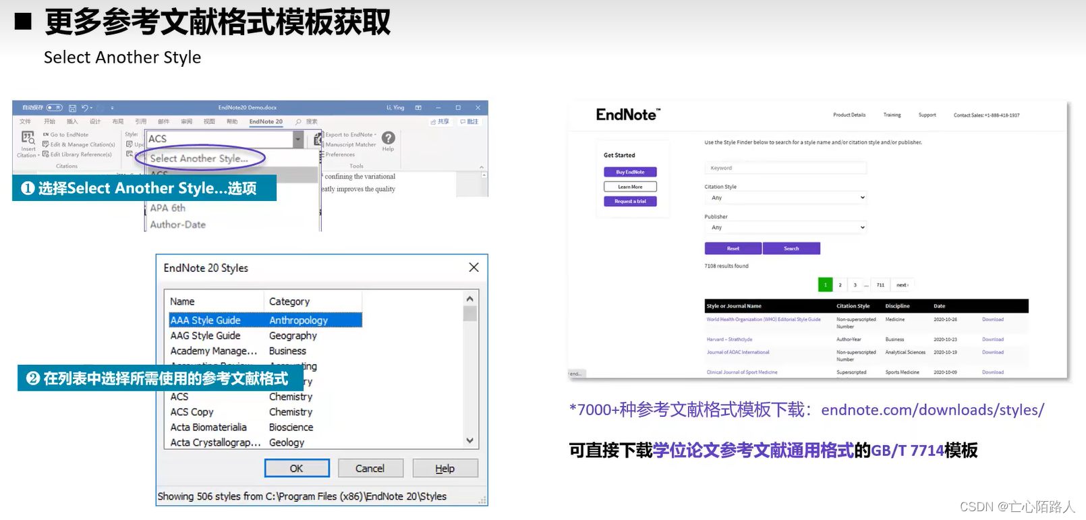
Task: Open the Style ACS dropdown arrow
Action: (x=298, y=139)
